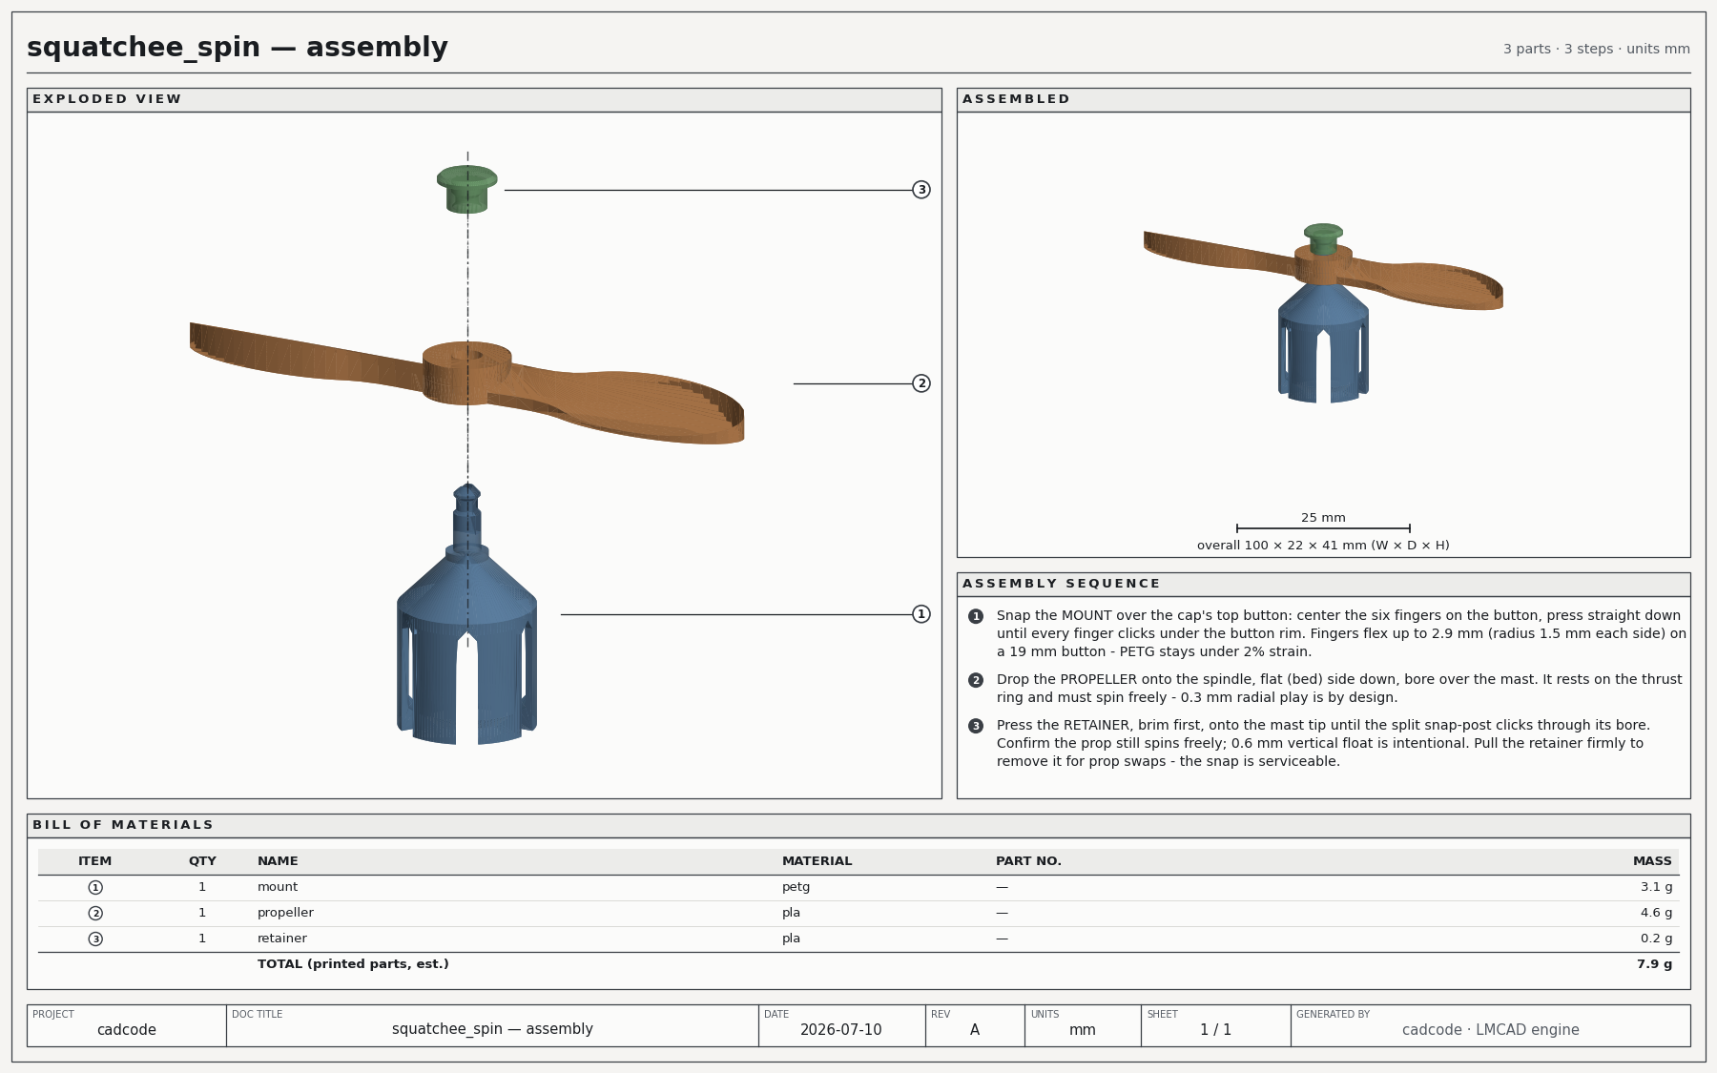
Task: Click item 1 marker in bill of materials
Action: (95, 888)
